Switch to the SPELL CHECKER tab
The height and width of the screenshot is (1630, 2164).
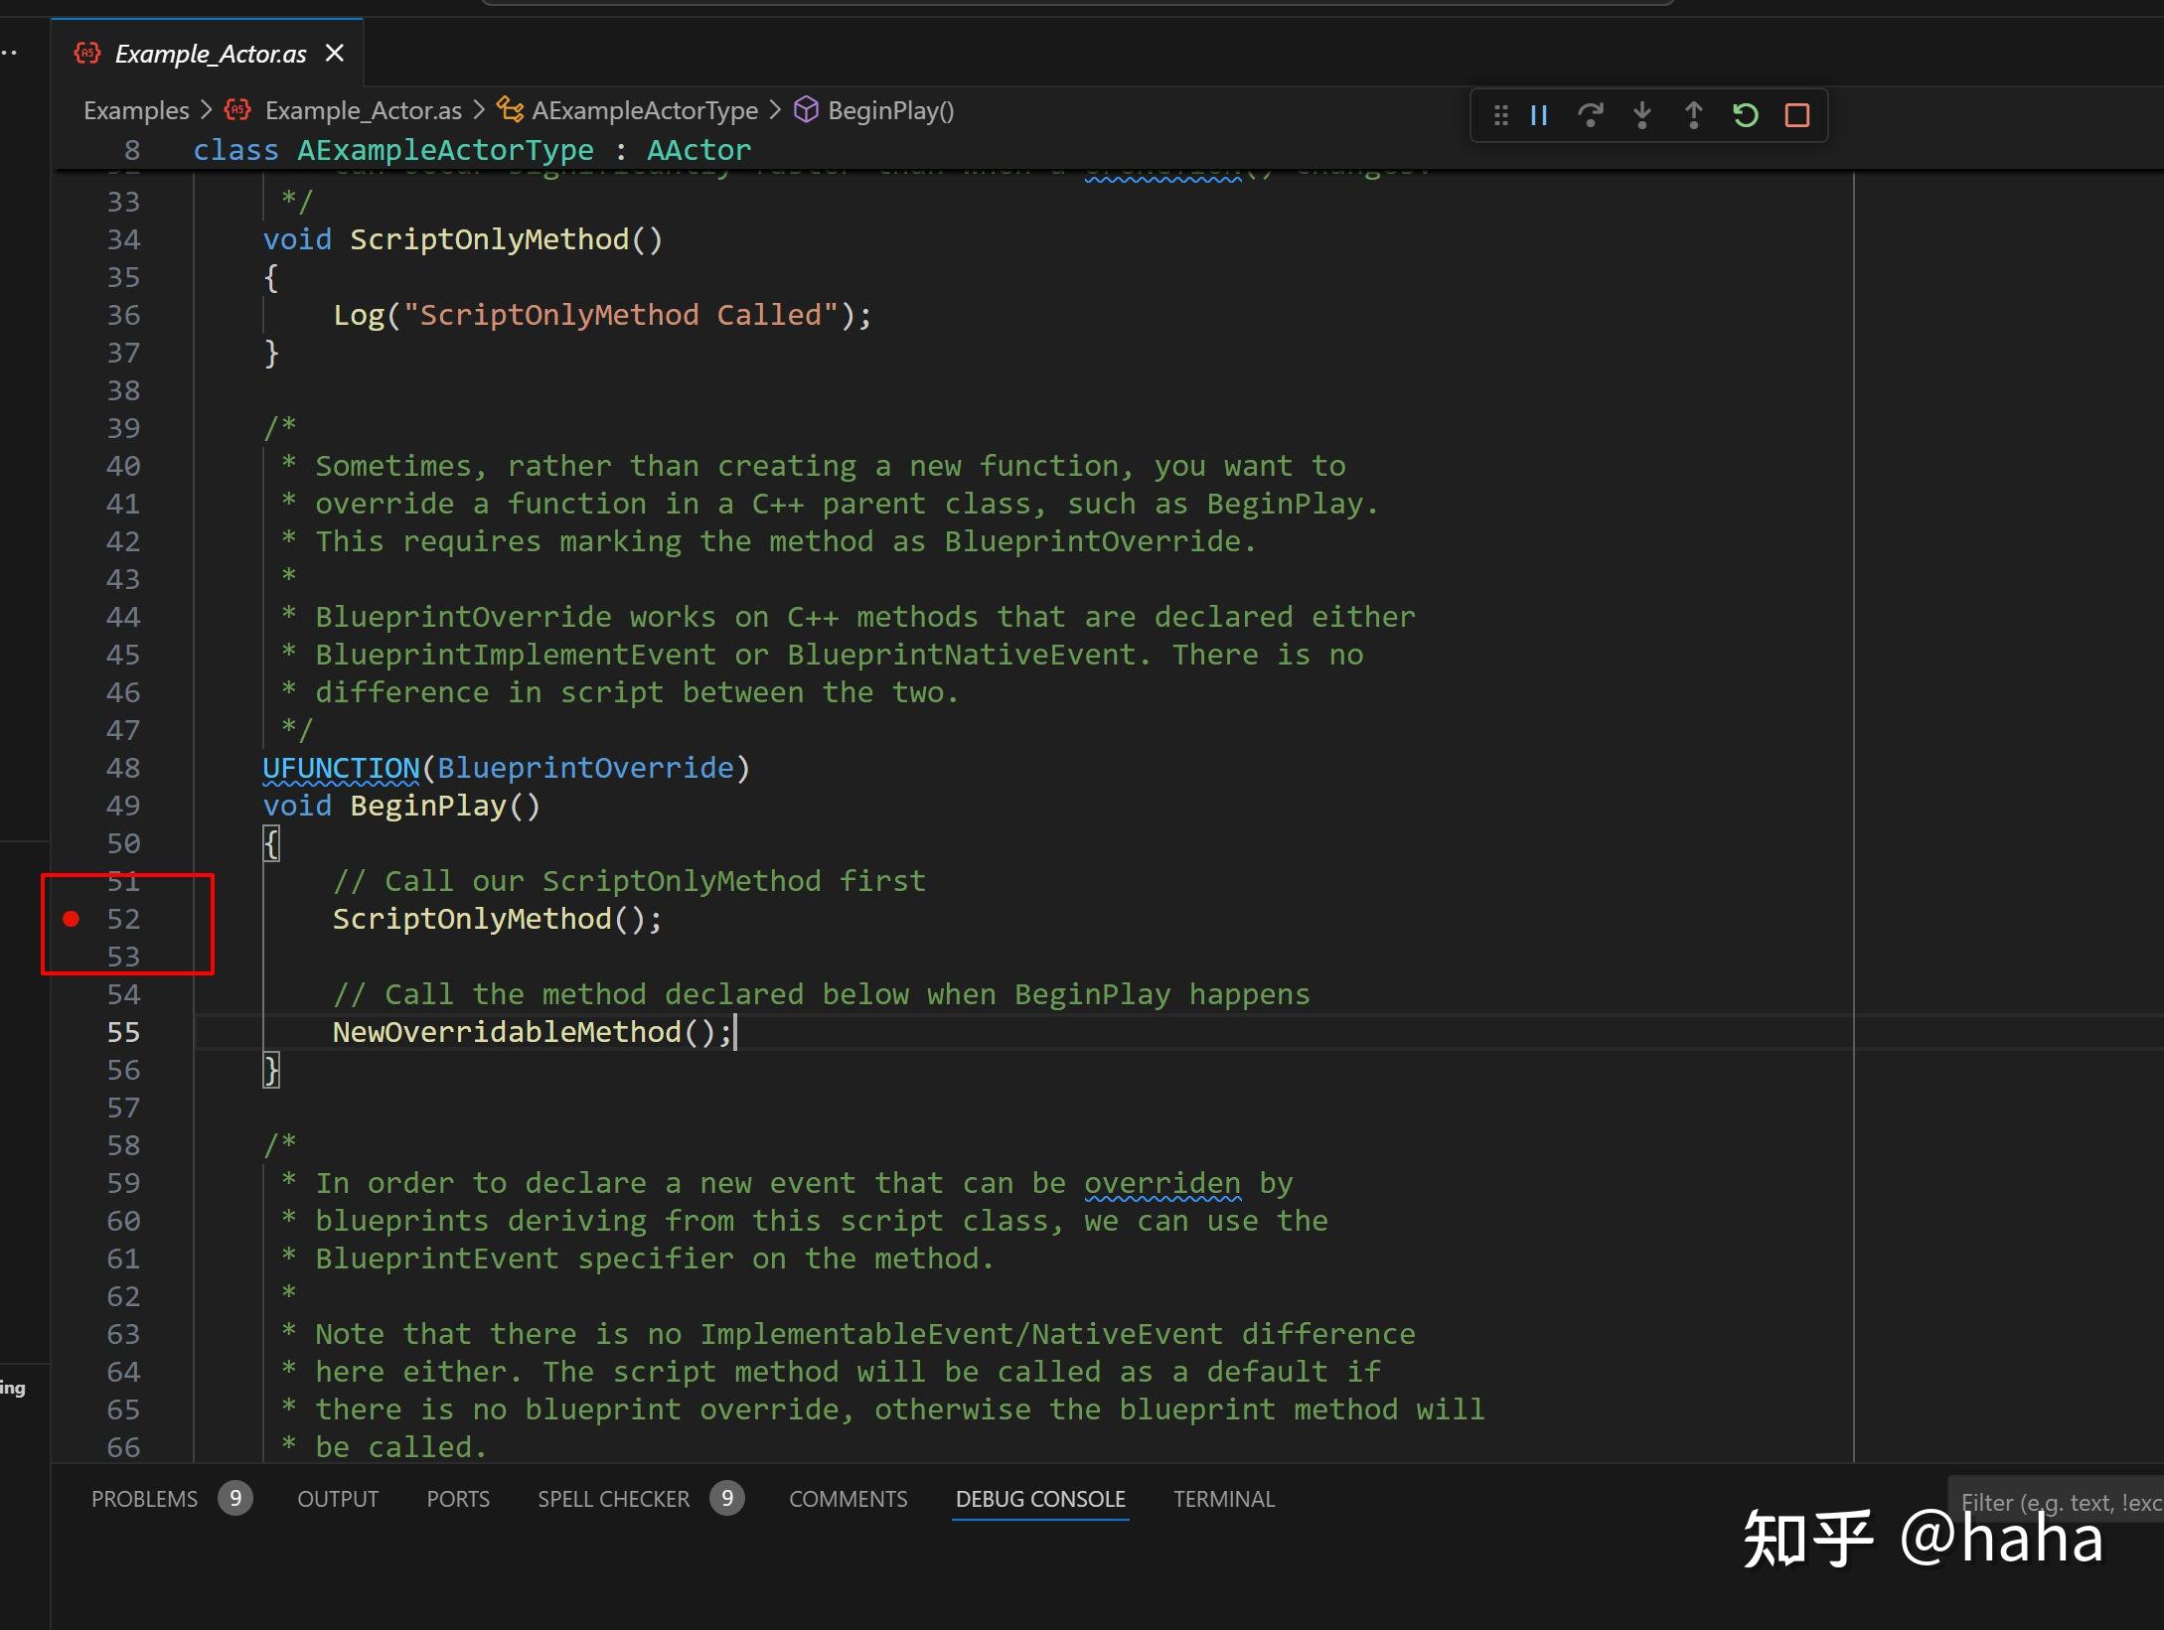pos(613,1499)
